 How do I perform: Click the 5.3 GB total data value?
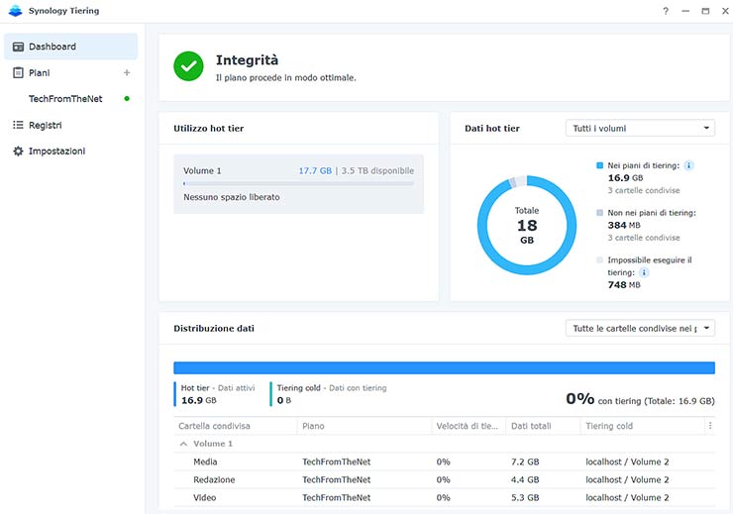click(525, 497)
